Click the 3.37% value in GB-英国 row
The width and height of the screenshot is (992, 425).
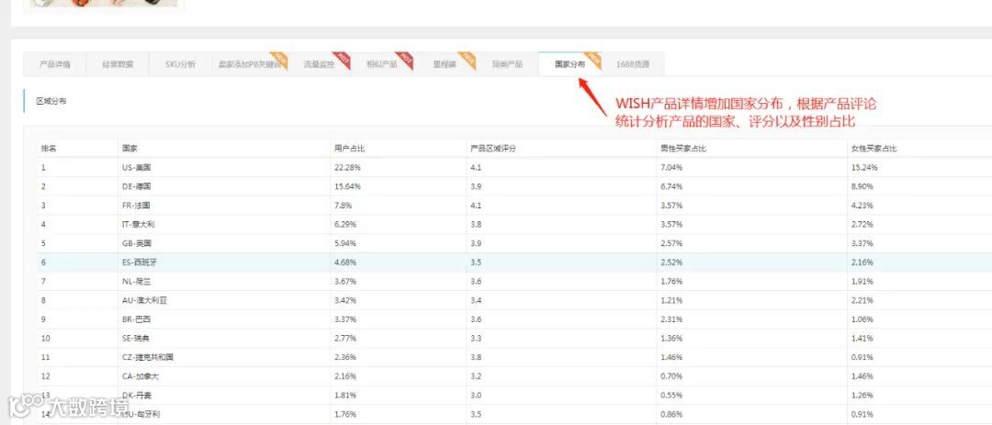pos(862,243)
